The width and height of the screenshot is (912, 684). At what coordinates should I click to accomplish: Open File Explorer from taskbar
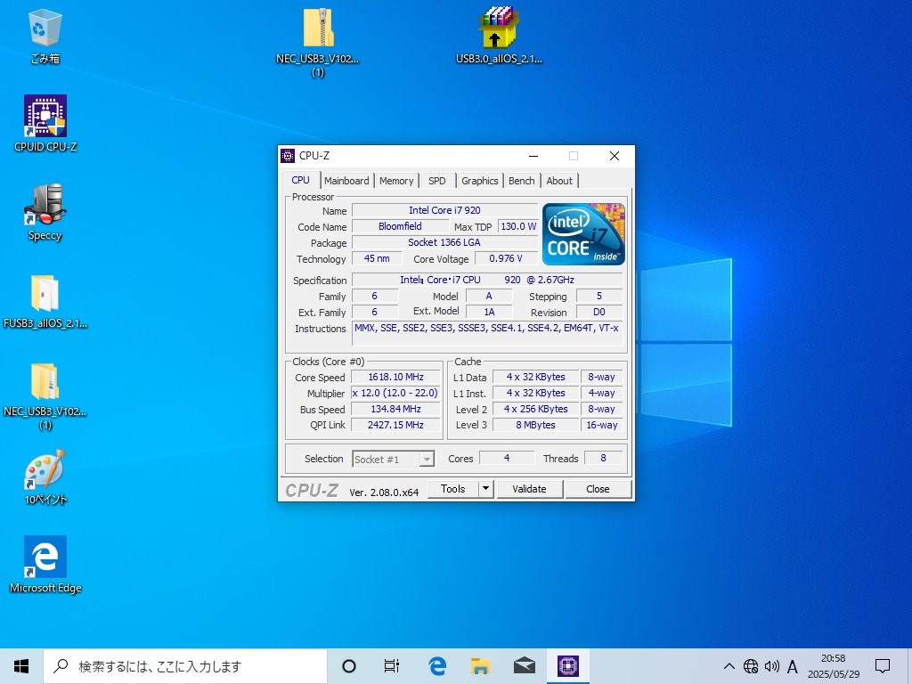tap(480, 666)
